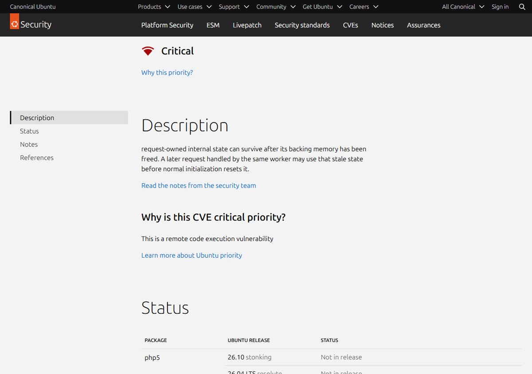
Task: Select Security standards in navigation
Action: click(x=302, y=25)
